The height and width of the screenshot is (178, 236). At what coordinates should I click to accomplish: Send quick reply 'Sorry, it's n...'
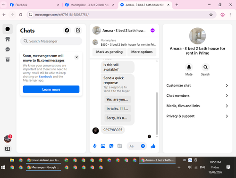pyautogui.click(x=118, y=118)
